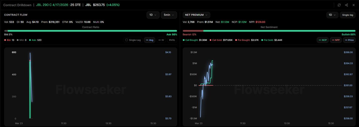Click the Prem: $1.51M stat
This screenshot has height=127, width=359.
click(205, 22)
